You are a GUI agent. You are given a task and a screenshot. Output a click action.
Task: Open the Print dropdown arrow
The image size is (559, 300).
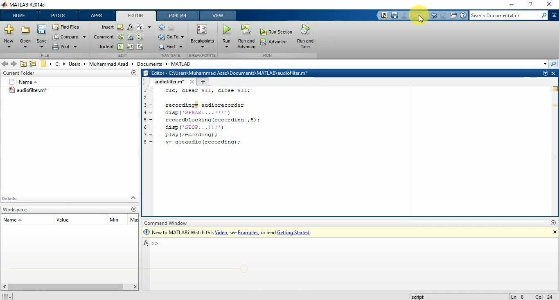tap(75, 47)
